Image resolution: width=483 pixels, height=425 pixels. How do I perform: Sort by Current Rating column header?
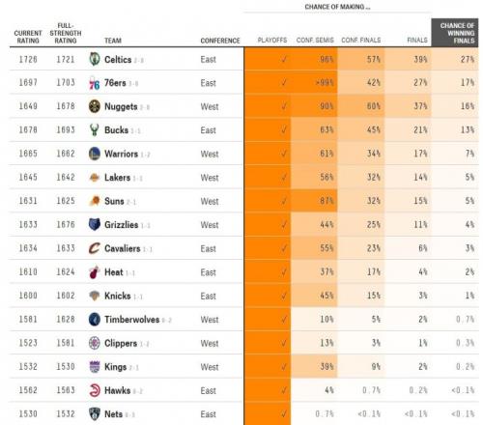[x=28, y=37]
